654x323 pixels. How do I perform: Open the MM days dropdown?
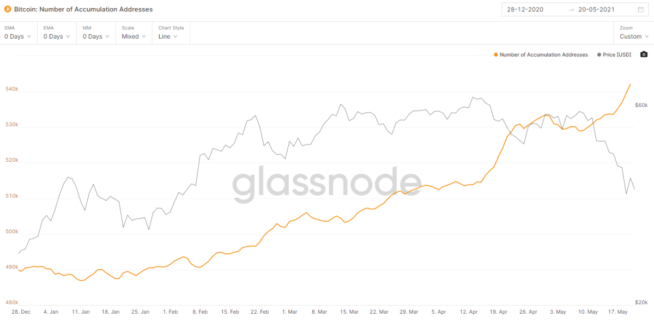point(95,36)
